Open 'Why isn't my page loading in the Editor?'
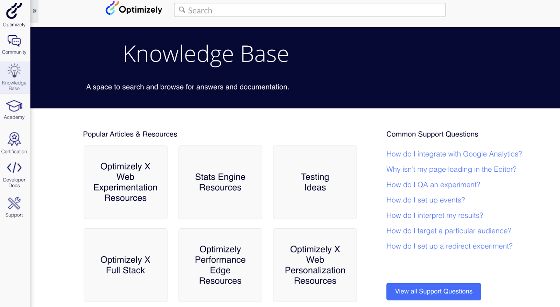The image size is (560, 307). (x=451, y=169)
